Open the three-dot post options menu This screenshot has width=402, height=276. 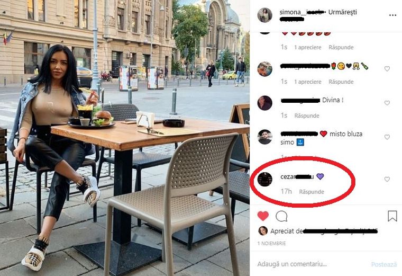click(x=392, y=15)
